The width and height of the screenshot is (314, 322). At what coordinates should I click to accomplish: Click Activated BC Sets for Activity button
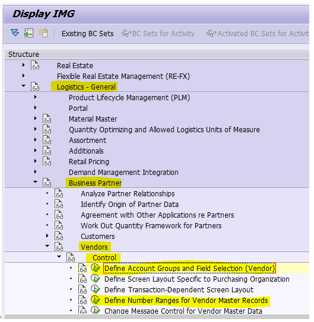point(258,33)
